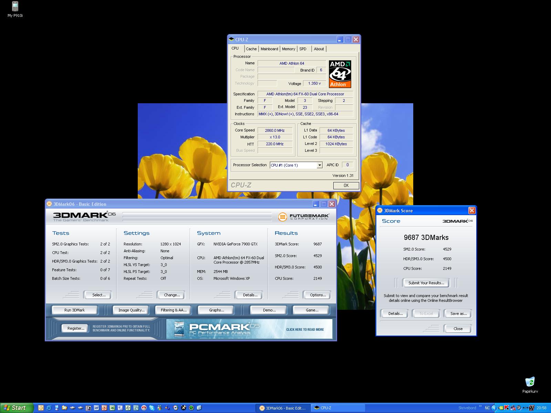551x413 pixels.
Task: Click the 3DMark06 window title bar icon
Action: pos(49,204)
